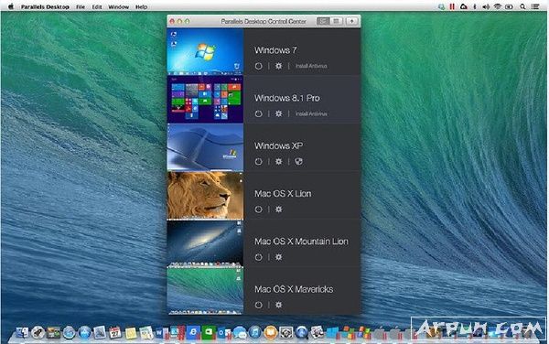The width and height of the screenshot is (549, 344).
Task: Click the blue Windows 8 logo in the Dock
Action: click(332, 332)
